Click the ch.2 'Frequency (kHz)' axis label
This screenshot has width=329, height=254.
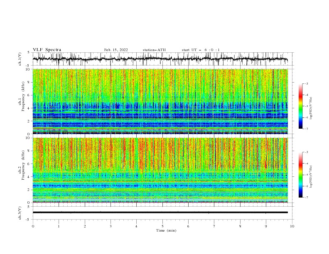[x=23, y=165]
